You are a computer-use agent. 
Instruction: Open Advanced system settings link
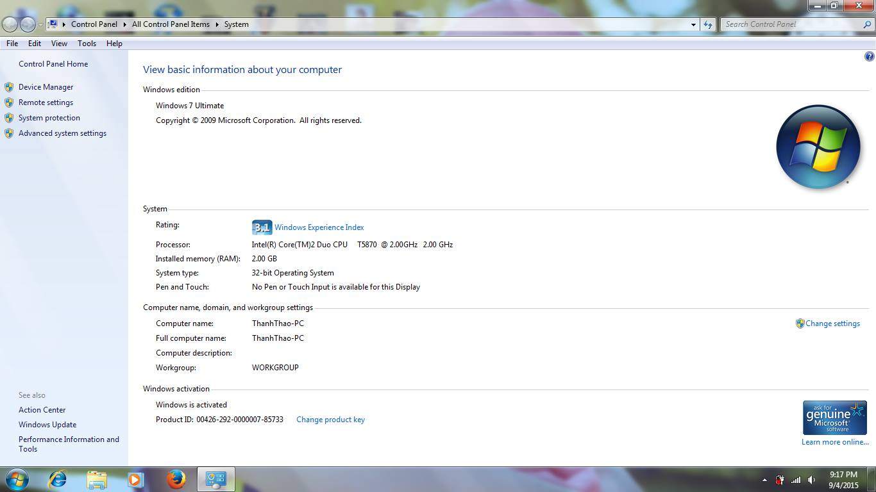click(x=62, y=133)
